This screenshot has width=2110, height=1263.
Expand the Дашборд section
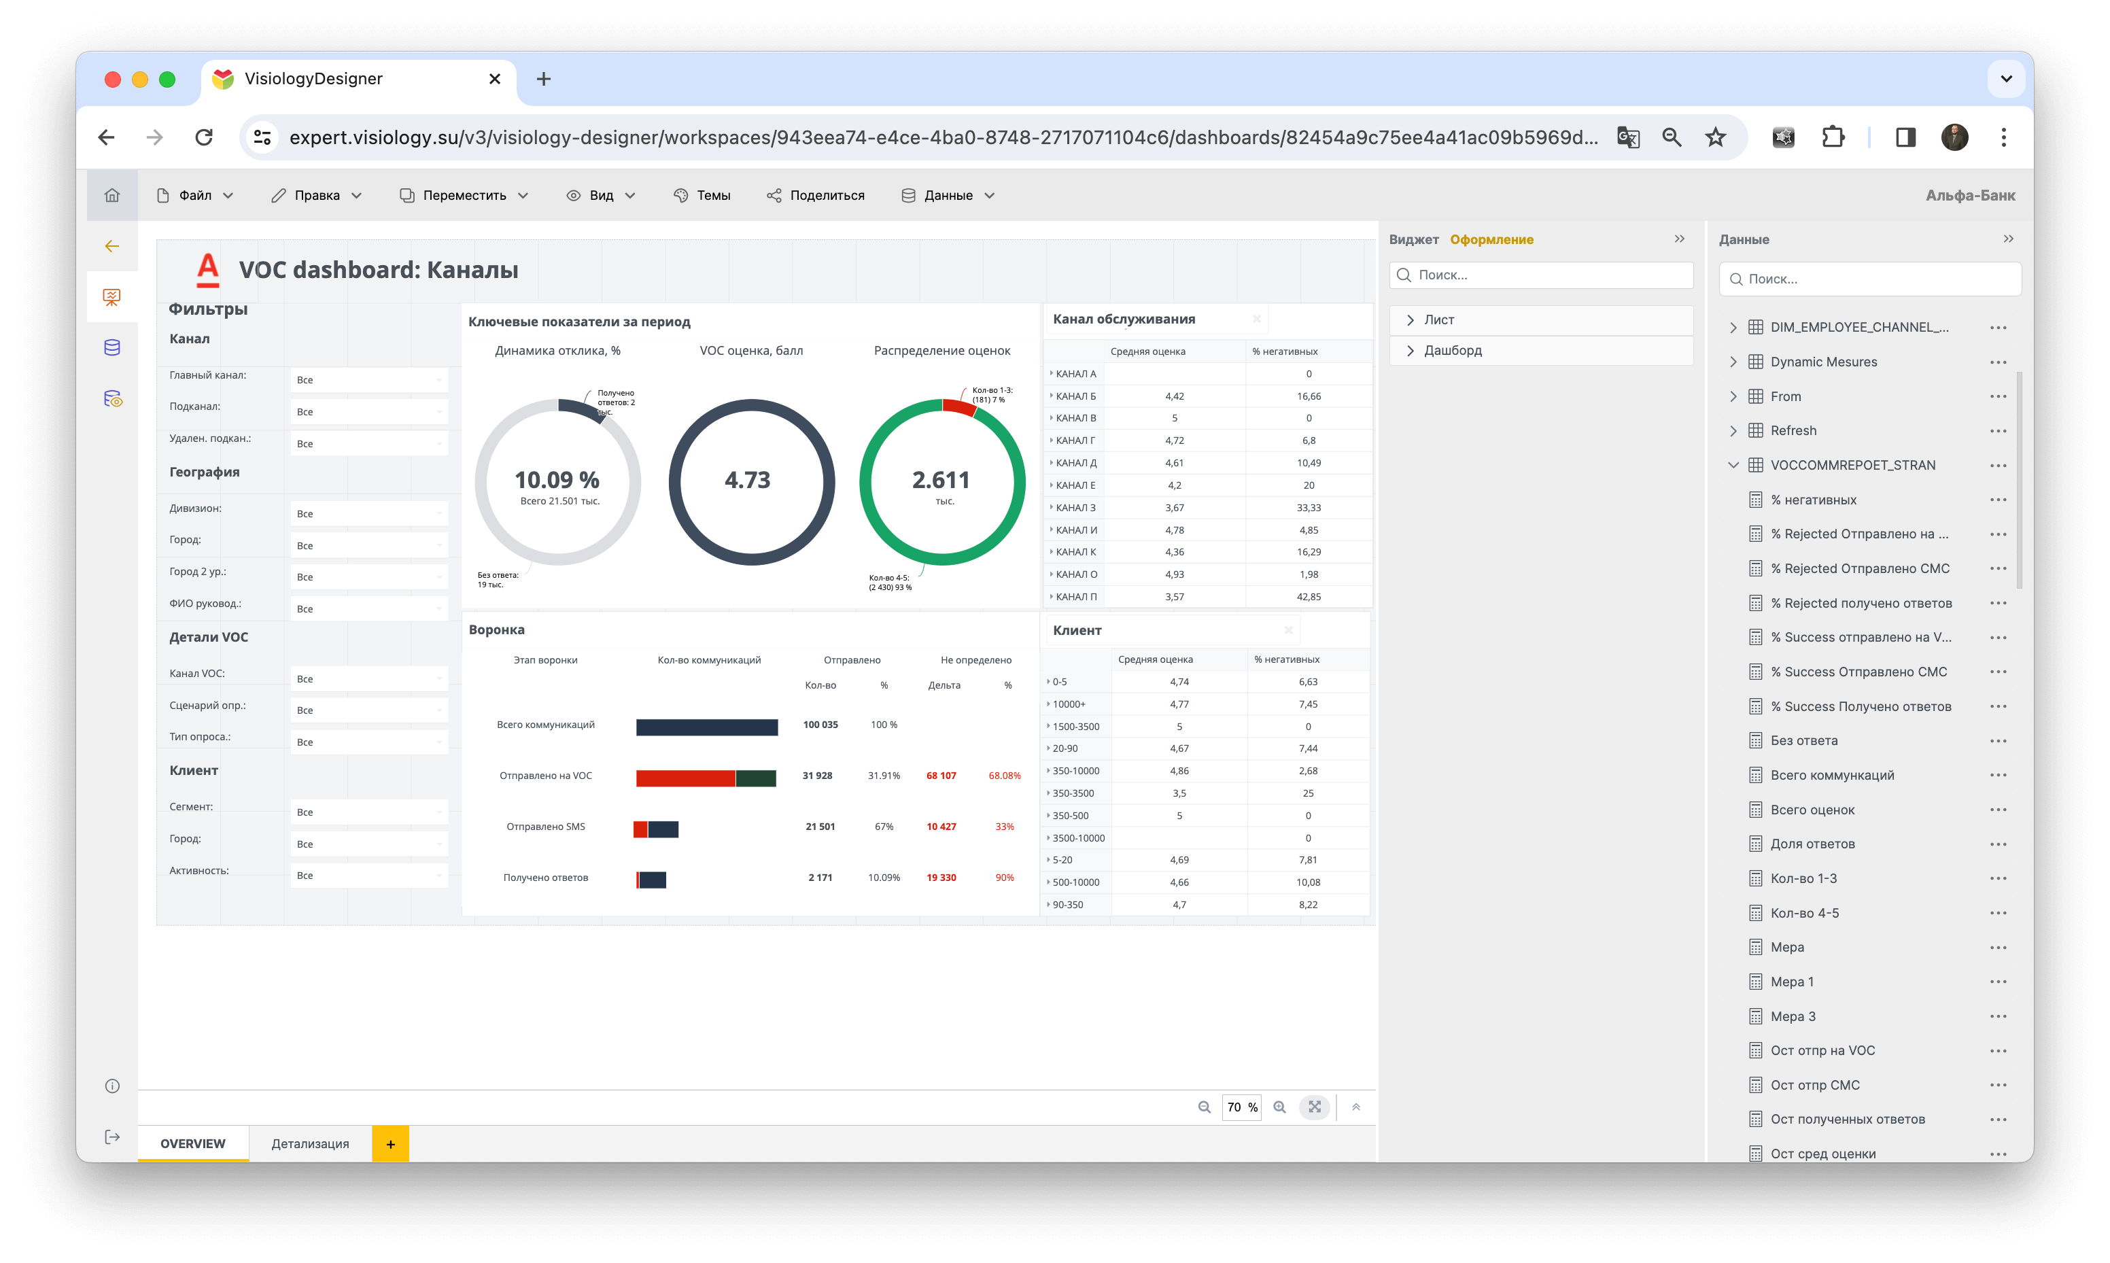tap(1541, 350)
